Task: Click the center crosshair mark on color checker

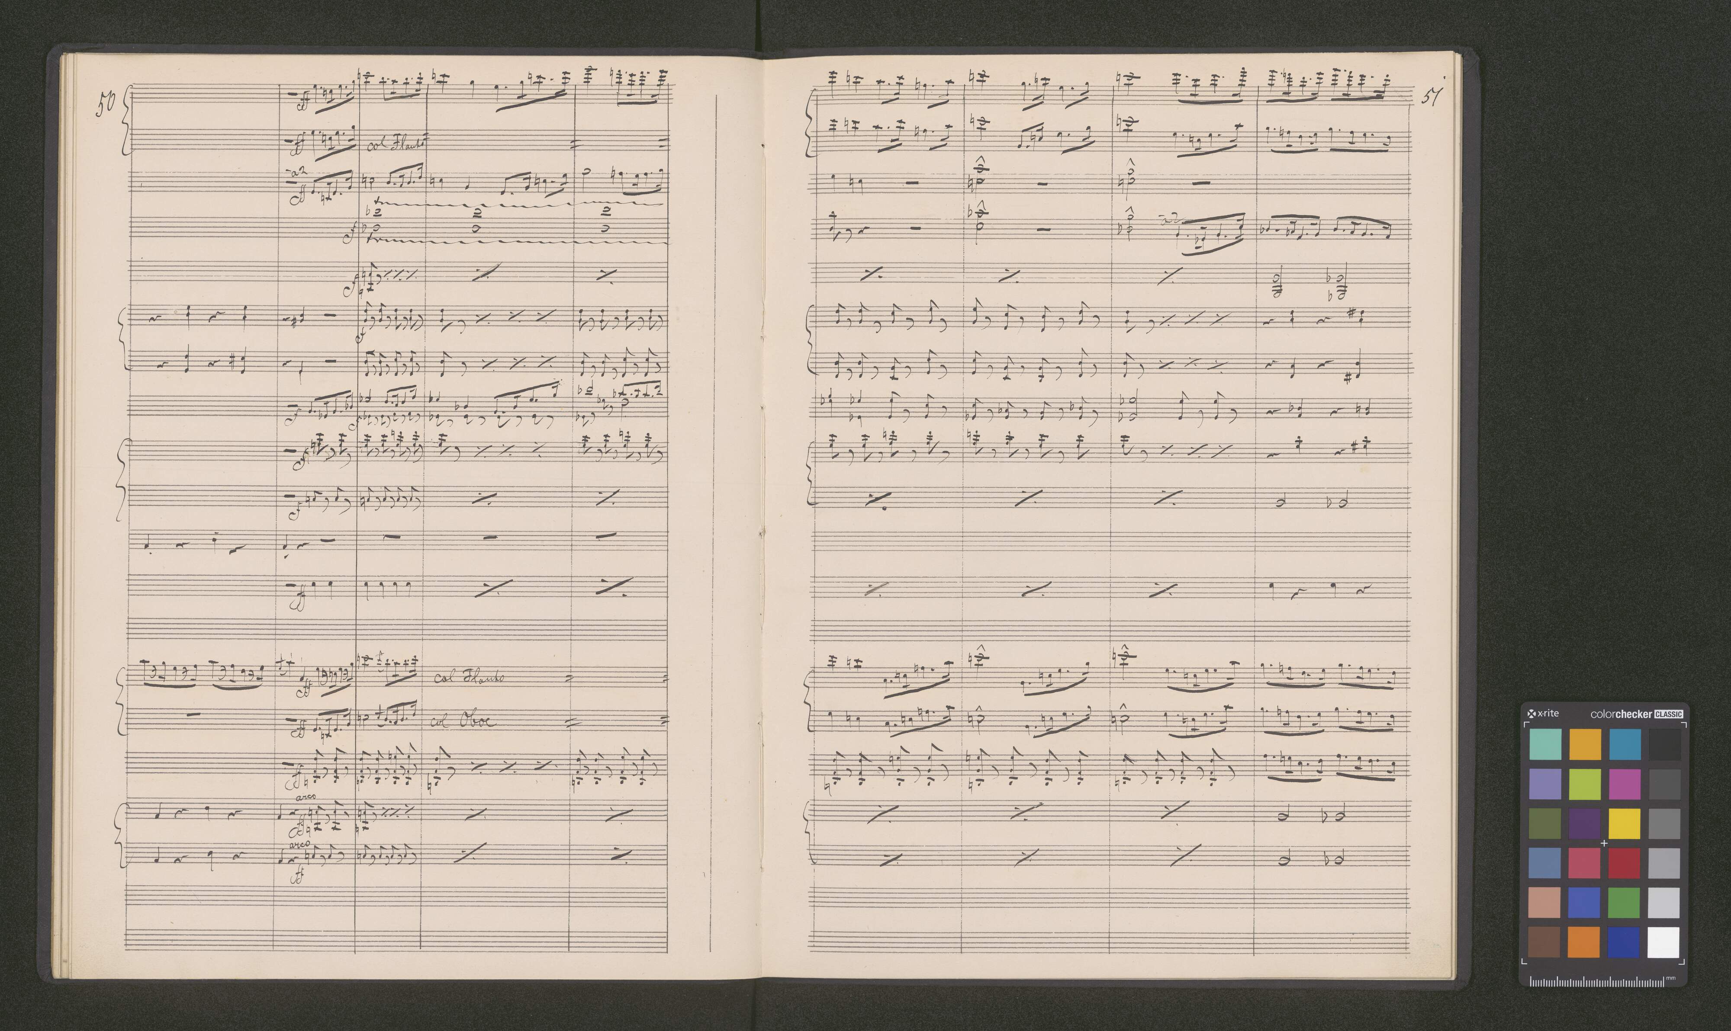Action: tap(1604, 843)
